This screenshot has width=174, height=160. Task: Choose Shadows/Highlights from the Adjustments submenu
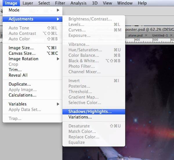click(x=90, y=111)
